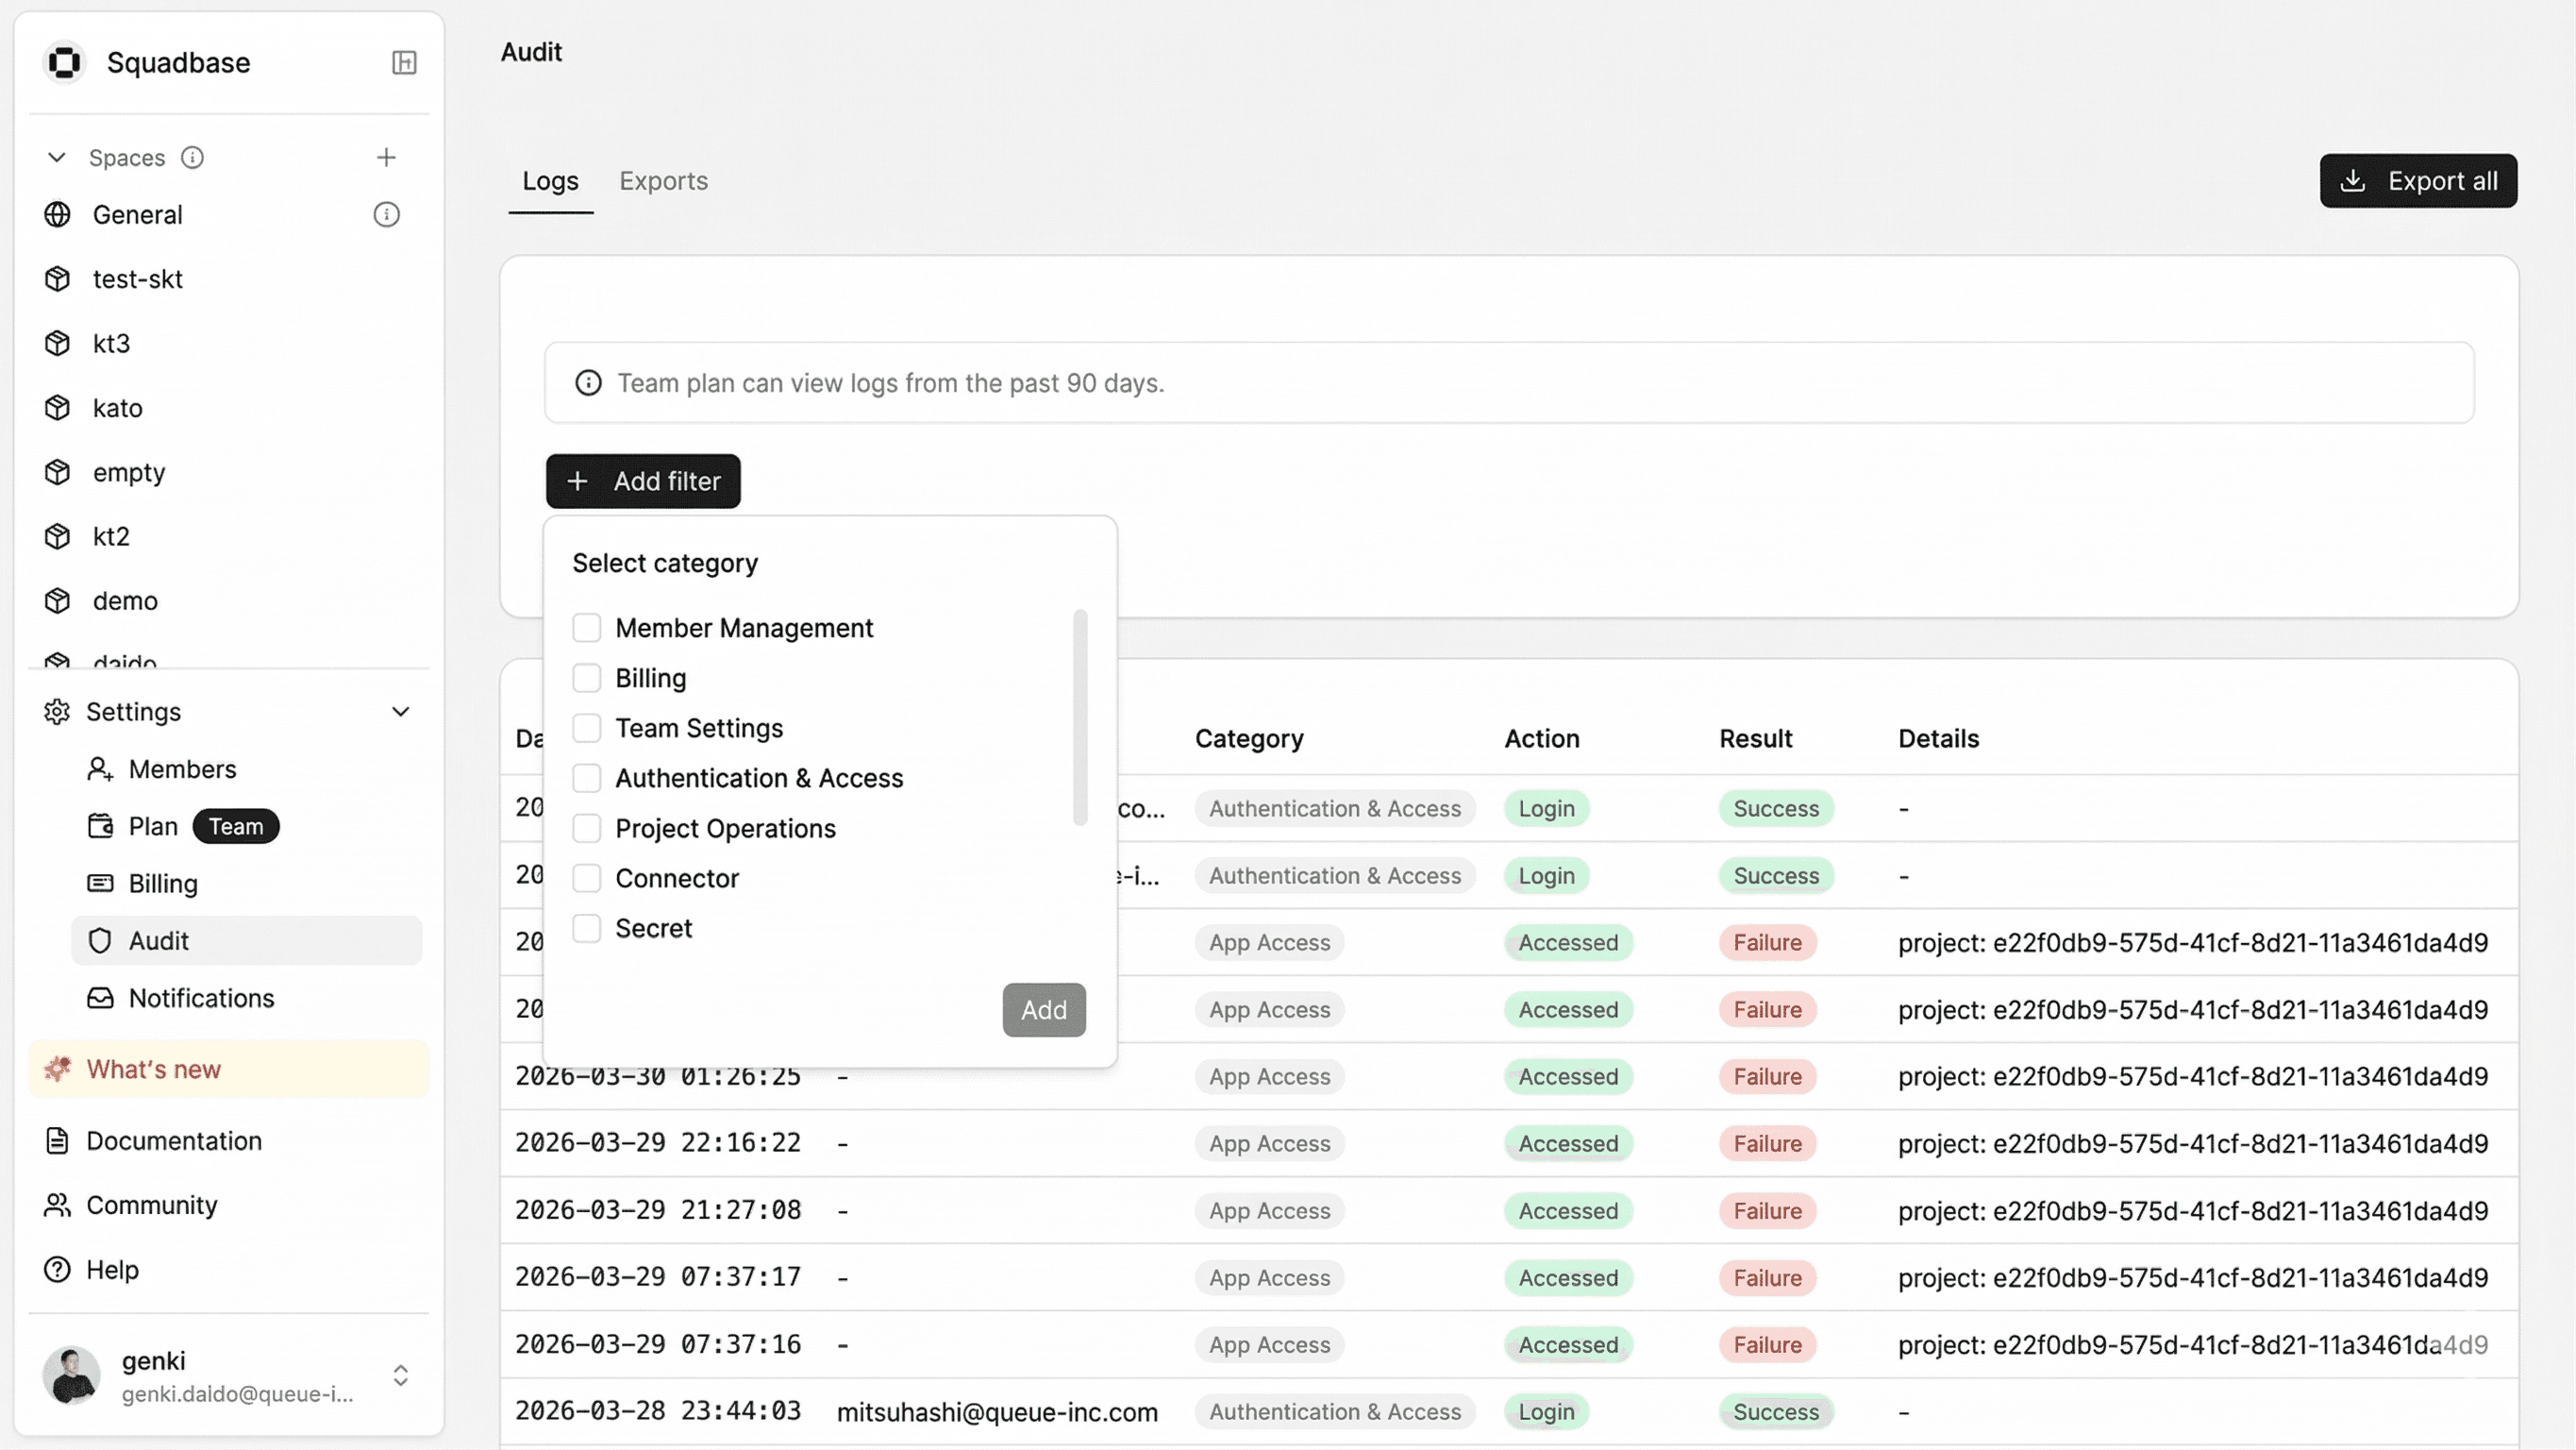Click the Notifications inbox icon
The image size is (2576, 1450).
[100, 998]
